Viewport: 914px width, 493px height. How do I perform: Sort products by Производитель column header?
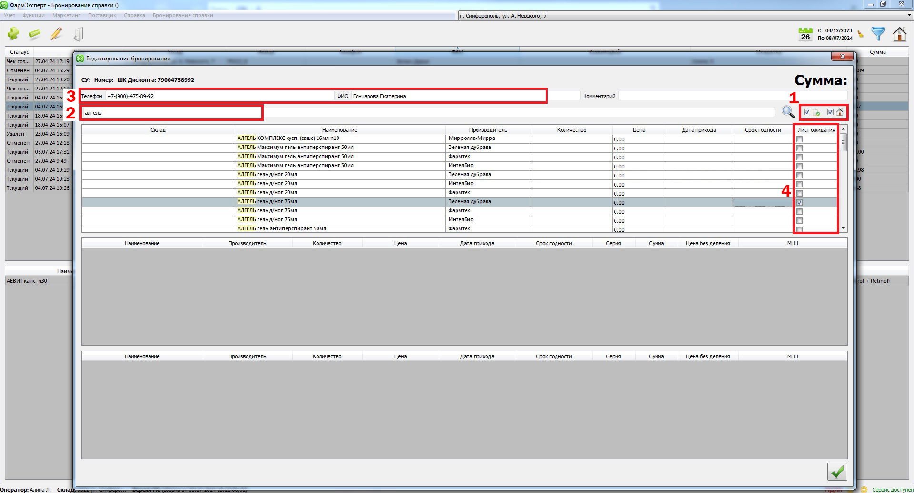click(488, 130)
